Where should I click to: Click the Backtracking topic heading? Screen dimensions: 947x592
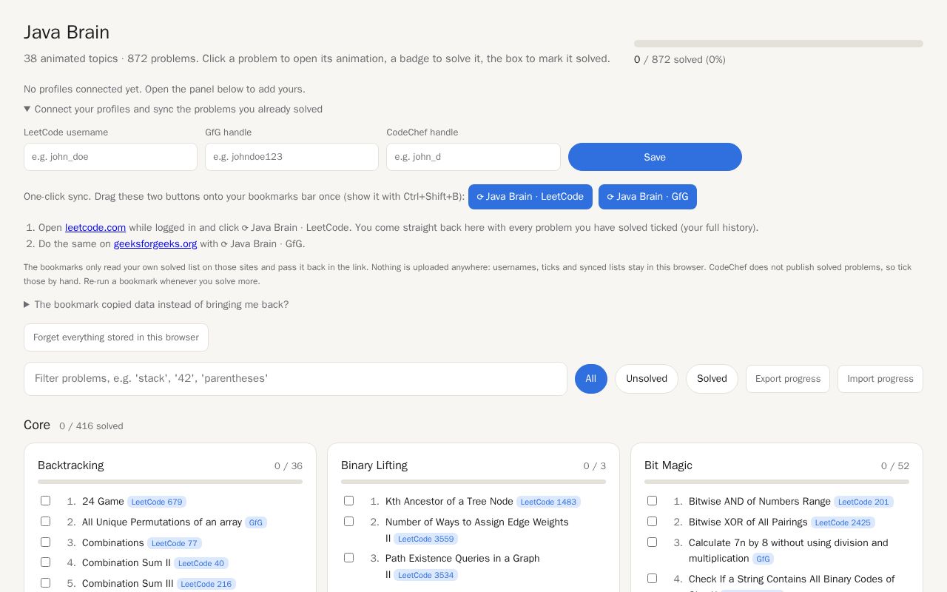[71, 465]
